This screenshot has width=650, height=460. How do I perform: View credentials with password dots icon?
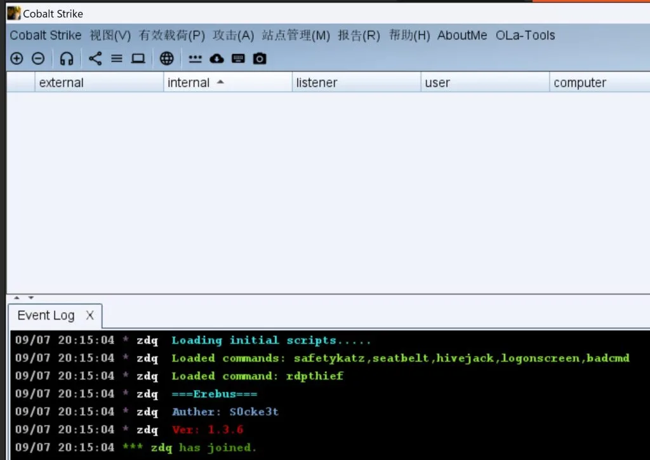point(195,59)
